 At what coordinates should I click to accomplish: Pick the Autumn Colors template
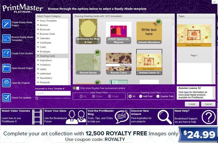pyautogui.click(x=119, y=63)
